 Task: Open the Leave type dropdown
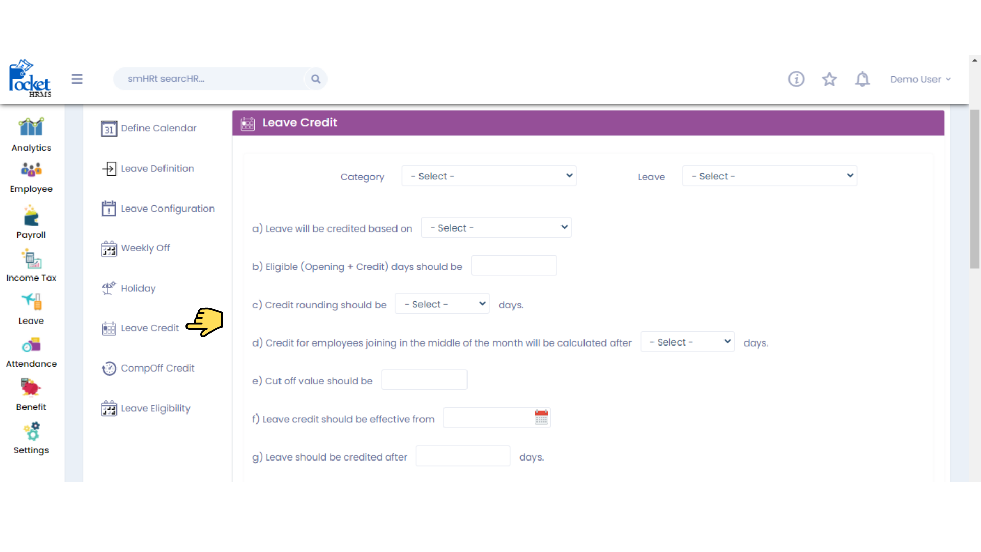(769, 176)
